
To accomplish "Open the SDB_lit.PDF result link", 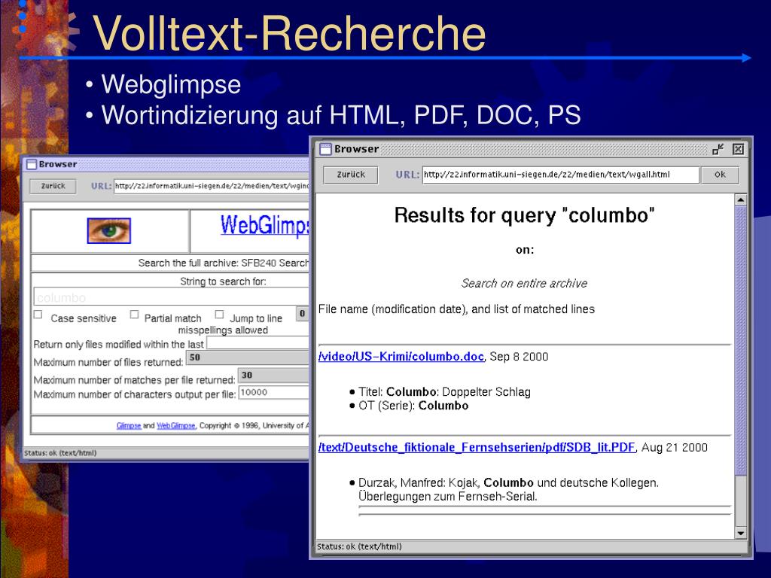I will (477, 447).
